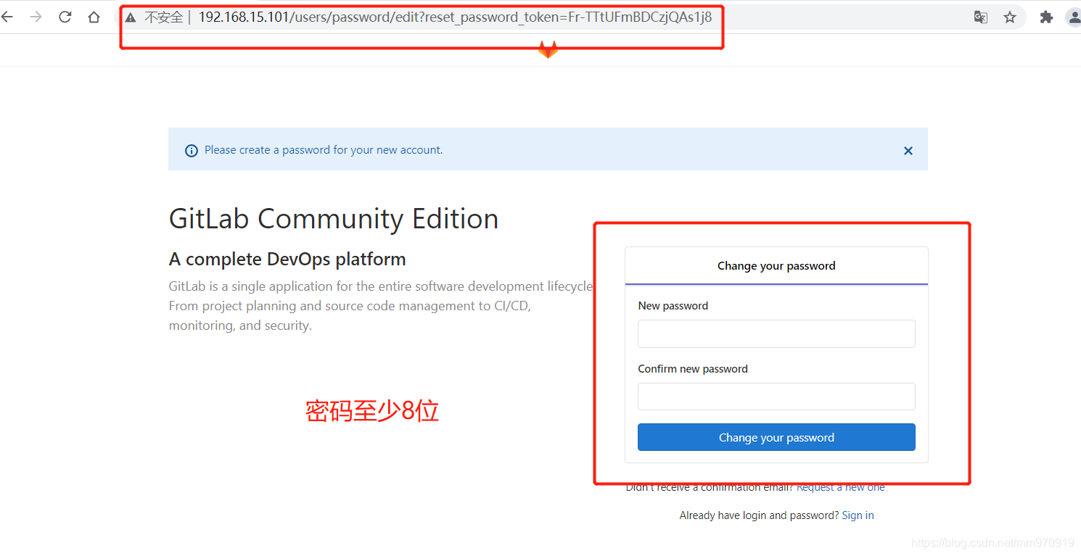Focus the New password field
Screen dimensions: 1081x556
pos(776,333)
